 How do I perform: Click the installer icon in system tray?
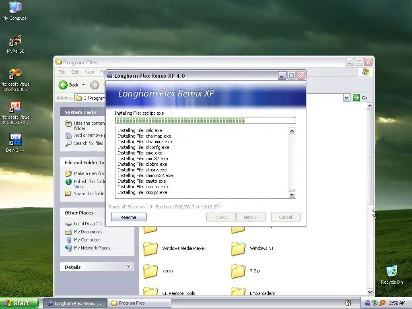pos(367,303)
